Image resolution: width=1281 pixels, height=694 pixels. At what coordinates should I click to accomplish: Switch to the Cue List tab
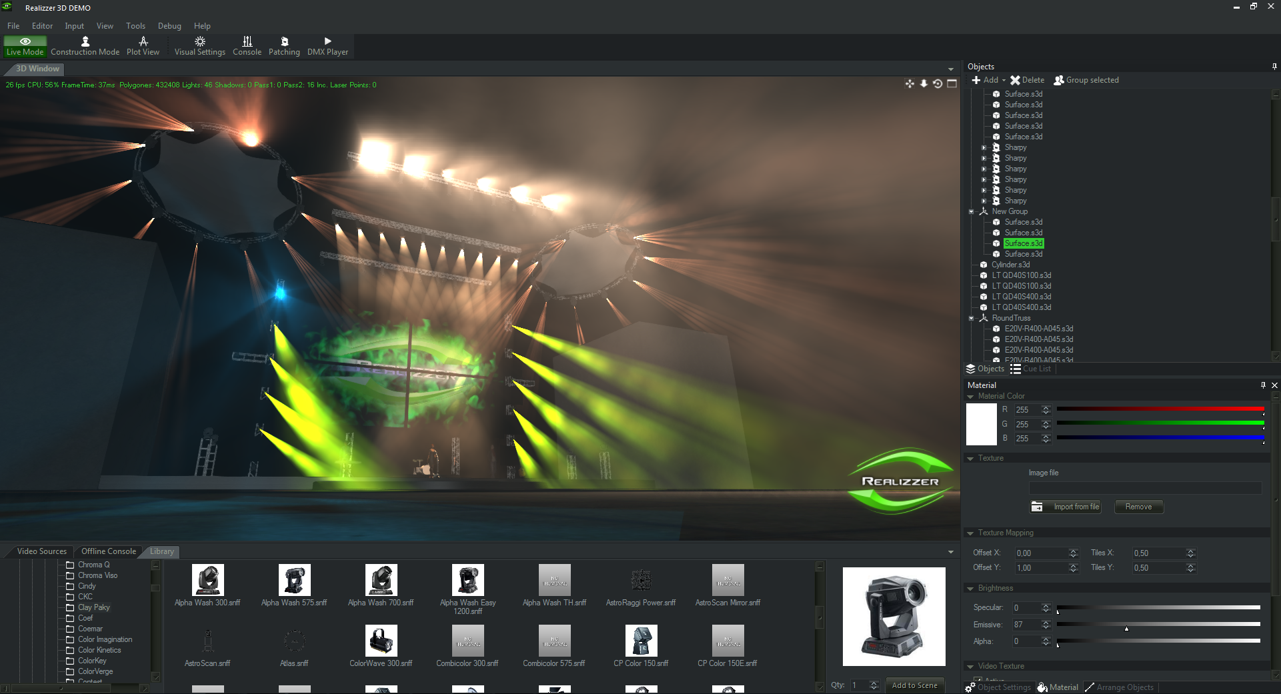tap(1030, 369)
